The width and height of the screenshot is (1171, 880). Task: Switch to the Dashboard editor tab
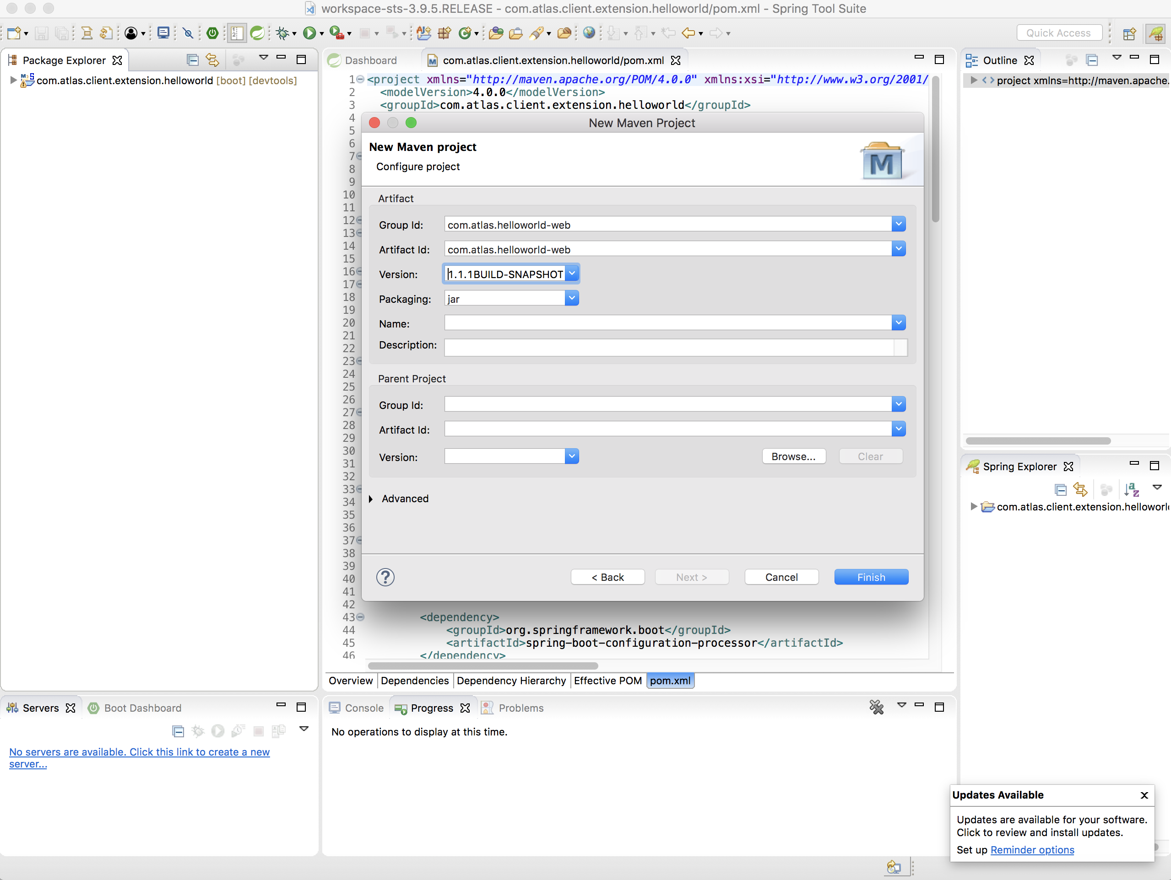coord(363,60)
